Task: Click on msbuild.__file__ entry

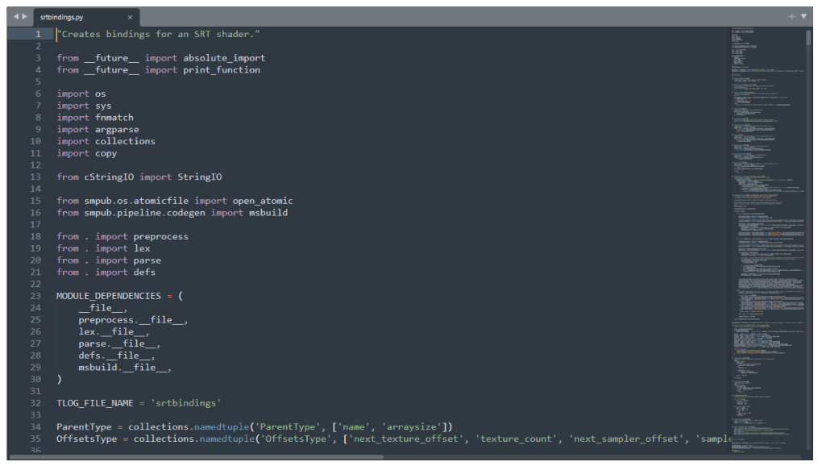Action: pyautogui.click(x=125, y=368)
